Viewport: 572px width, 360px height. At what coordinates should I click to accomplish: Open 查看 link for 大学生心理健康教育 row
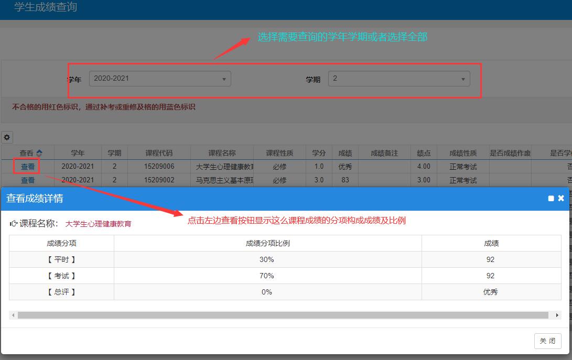click(x=27, y=167)
